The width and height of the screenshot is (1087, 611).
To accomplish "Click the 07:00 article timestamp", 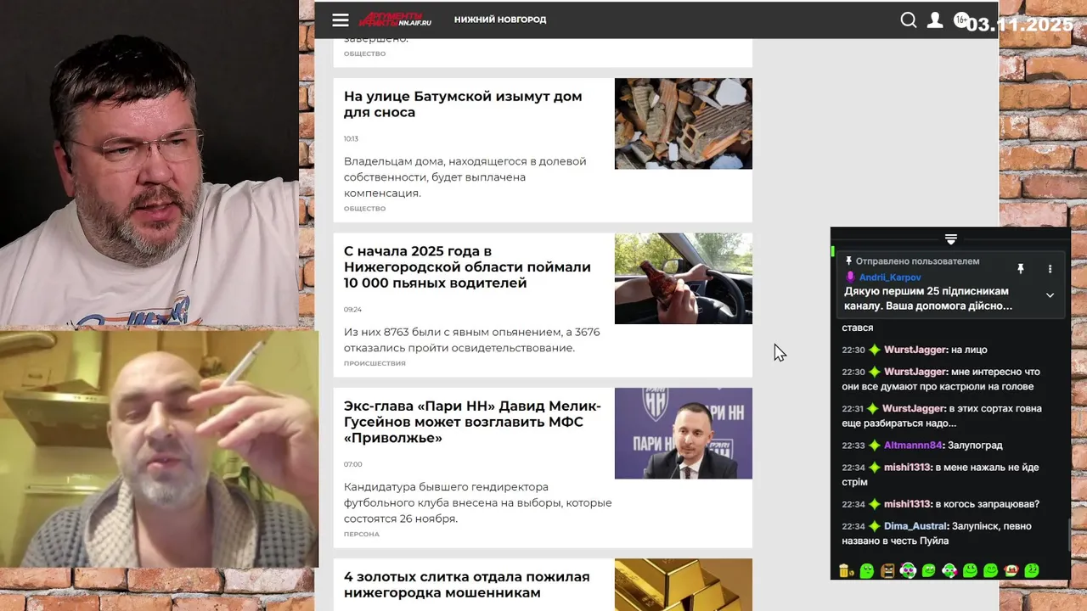I will click(352, 464).
